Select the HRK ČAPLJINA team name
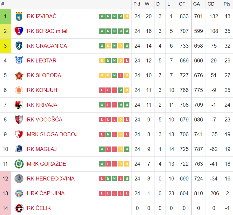Viewport: 233px width, 215px height. tap(46, 193)
